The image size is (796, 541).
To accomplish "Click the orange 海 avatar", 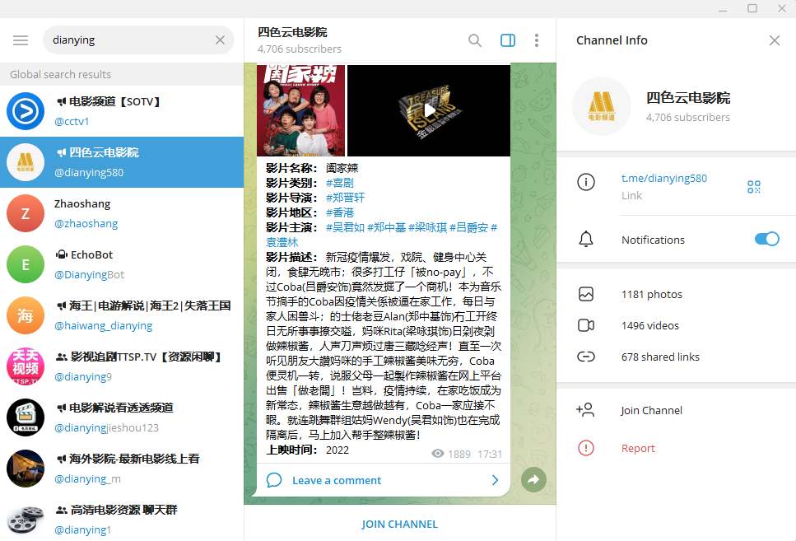I will coord(26,315).
